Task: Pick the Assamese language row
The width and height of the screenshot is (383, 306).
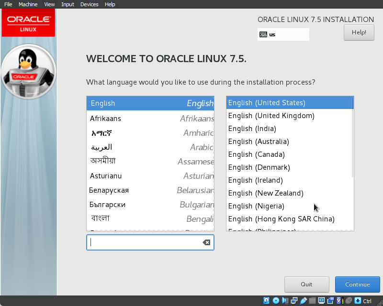Action: point(150,161)
